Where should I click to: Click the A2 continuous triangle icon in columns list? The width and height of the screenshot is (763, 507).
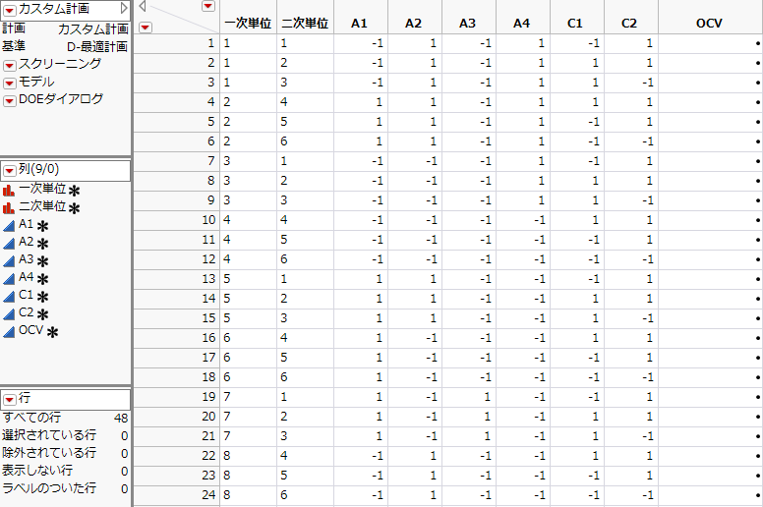(x=8, y=243)
